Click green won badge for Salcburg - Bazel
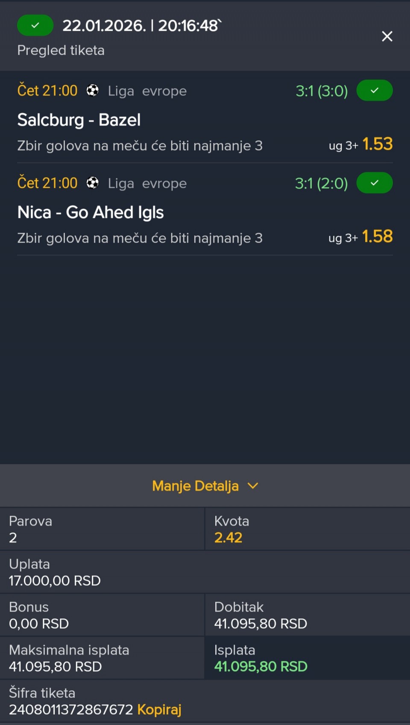The image size is (410, 725). click(375, 91)
